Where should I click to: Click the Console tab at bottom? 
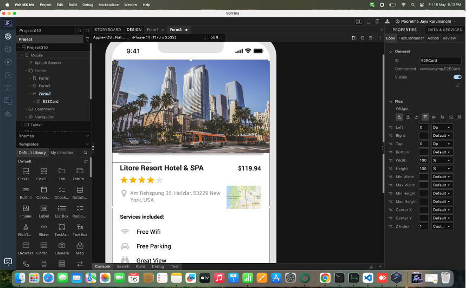102,267
